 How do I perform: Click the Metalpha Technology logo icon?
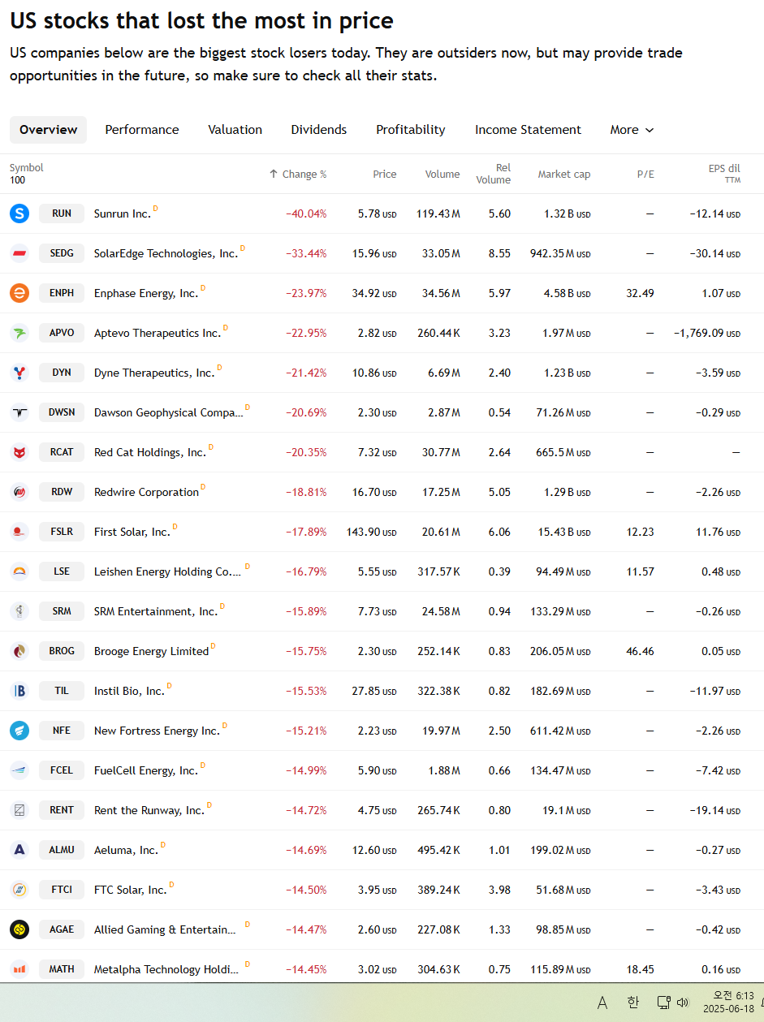tap(19, 969)
